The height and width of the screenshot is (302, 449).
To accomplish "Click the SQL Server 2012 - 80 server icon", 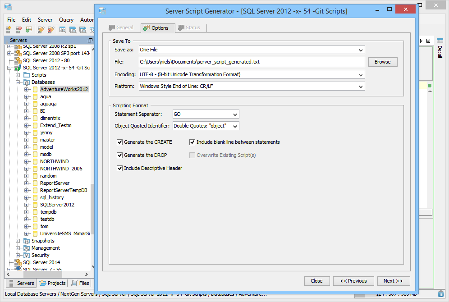I will tap(18, 60).
